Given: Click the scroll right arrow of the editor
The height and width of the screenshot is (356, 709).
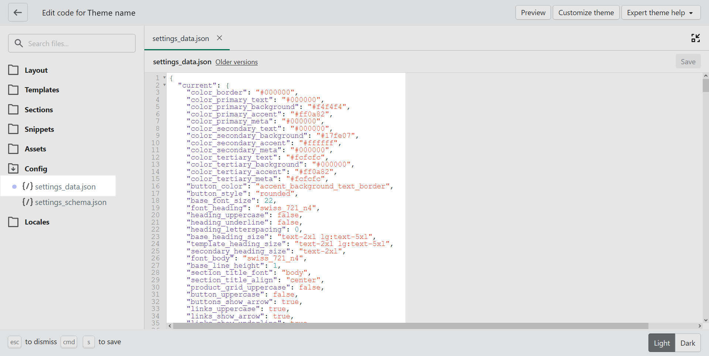Looking at the screenshot, I should 699,326.
